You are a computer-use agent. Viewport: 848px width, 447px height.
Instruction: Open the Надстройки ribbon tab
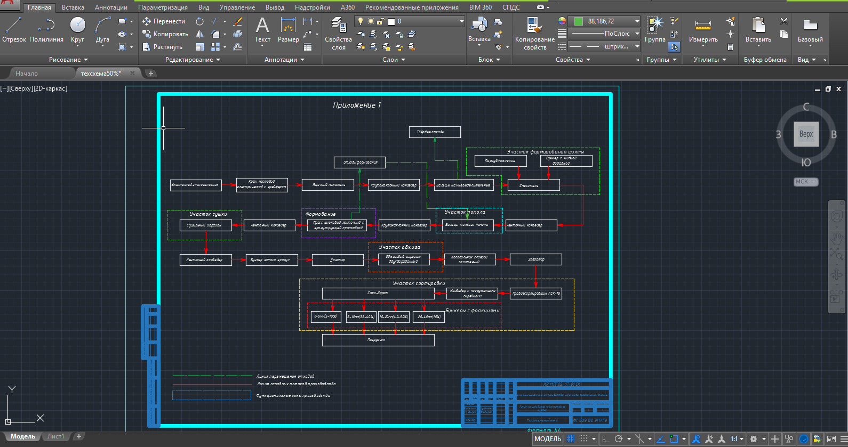(313, 7)
